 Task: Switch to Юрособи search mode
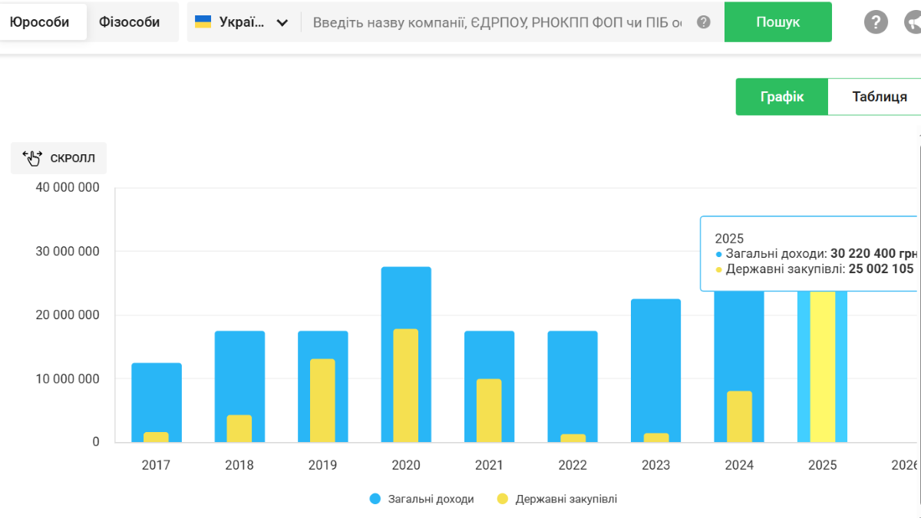pos(40,22)
